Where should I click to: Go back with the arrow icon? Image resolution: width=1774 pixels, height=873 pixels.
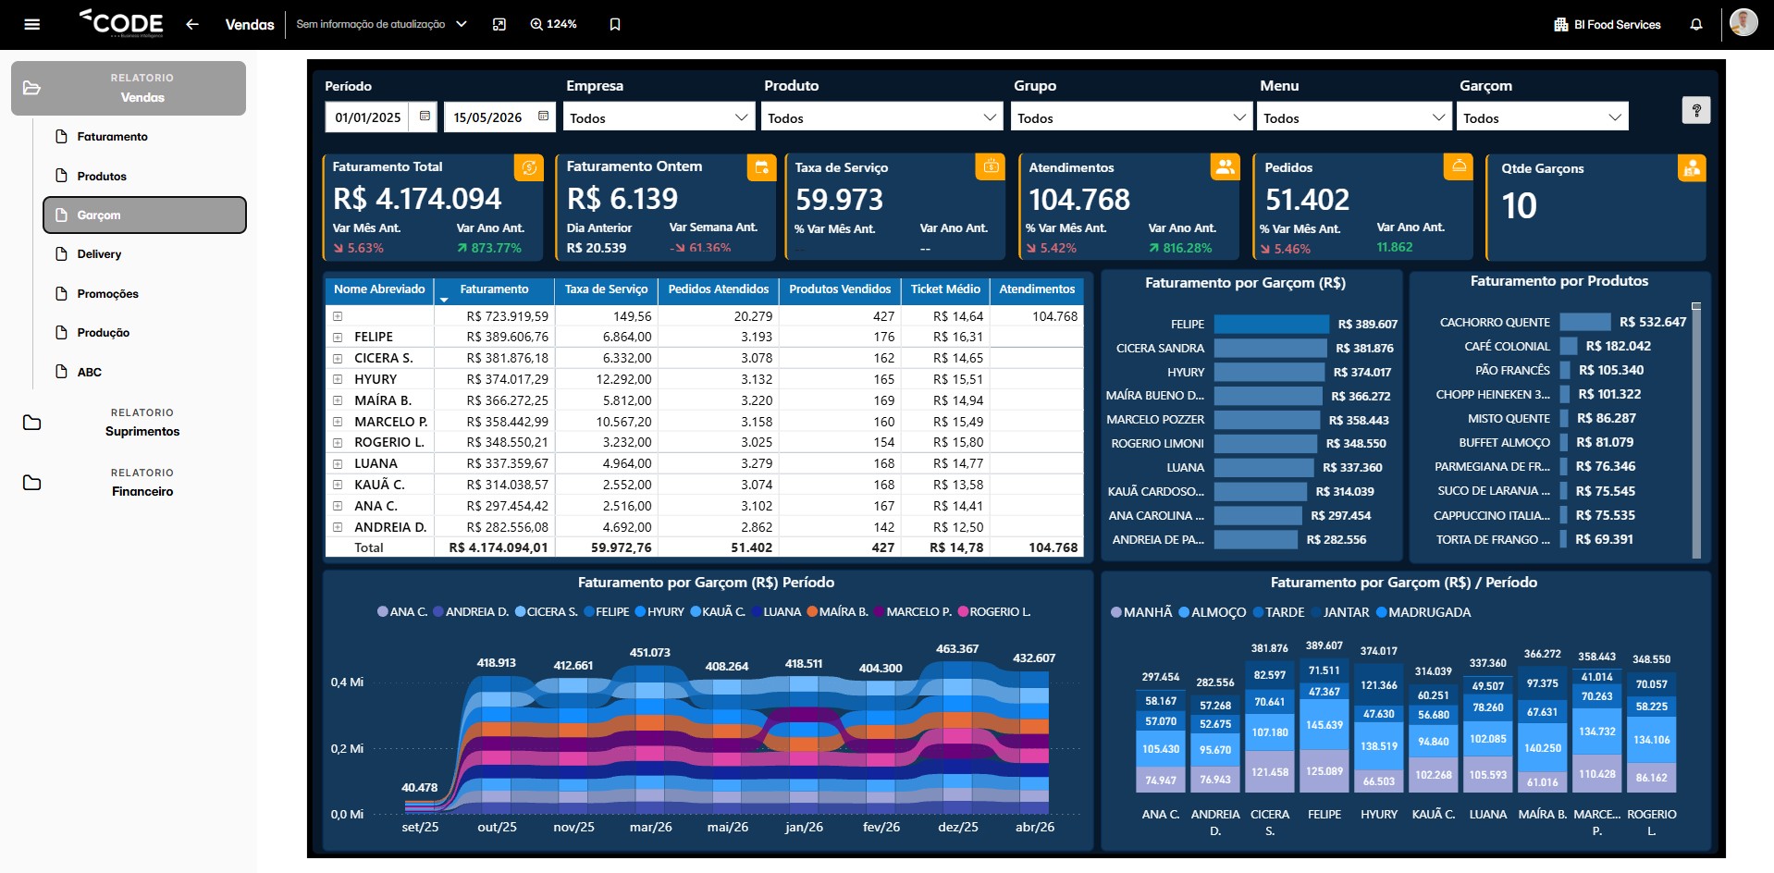192,25
